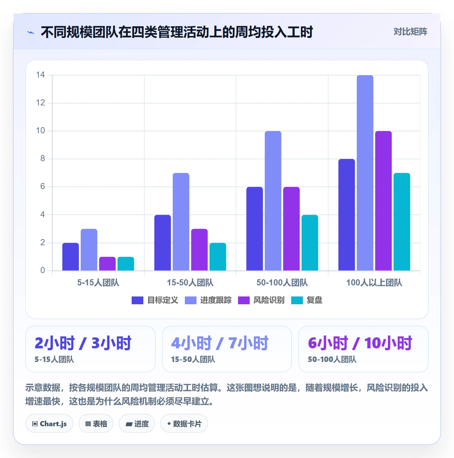Viewport: 454px width, 458px height.
Task: Select the 数据卡片 tag chip
Action: click(x=184, y=424)
